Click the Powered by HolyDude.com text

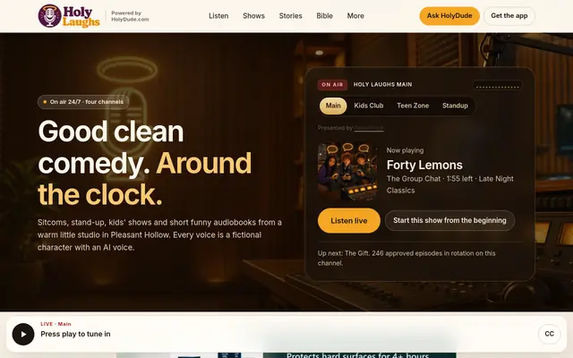(x=130, y=16)
